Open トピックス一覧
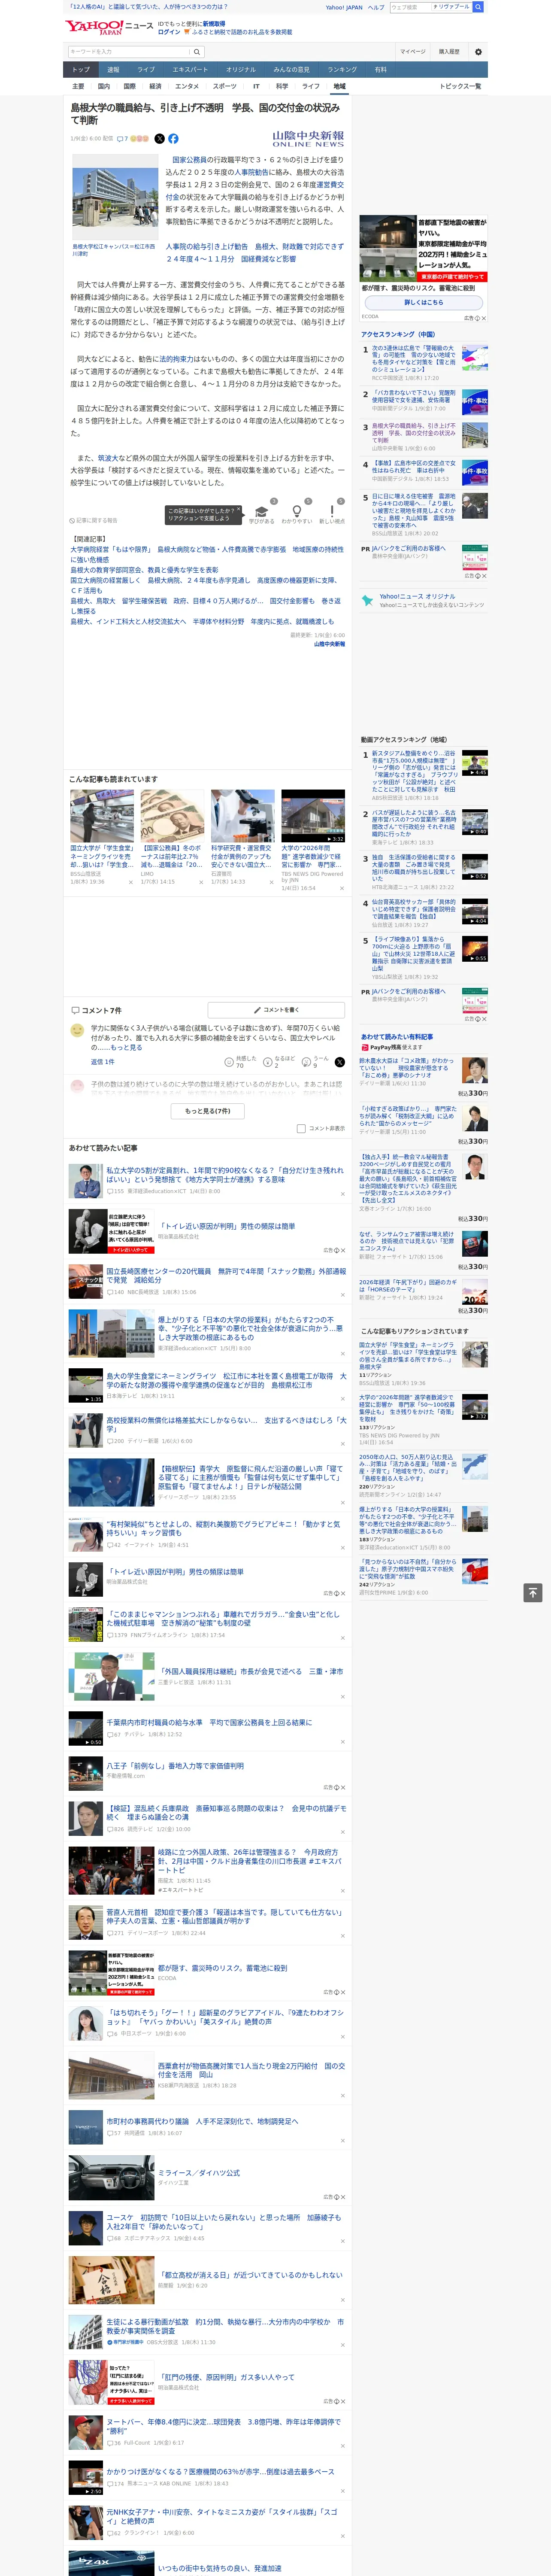The image size is (551, 2576). 460,86
